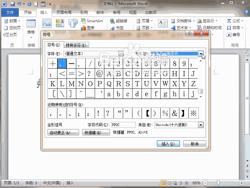This screenshot has height=188, width=250.
Task: Click the 字符代码 character code field showing FFOC
Action: (x=123, y=124)
